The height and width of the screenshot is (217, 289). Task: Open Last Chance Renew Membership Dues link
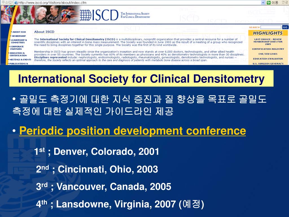pos(268,42)
